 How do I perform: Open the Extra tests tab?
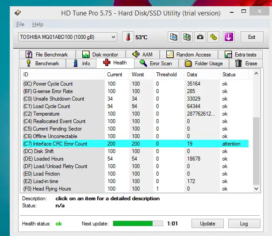240,55
